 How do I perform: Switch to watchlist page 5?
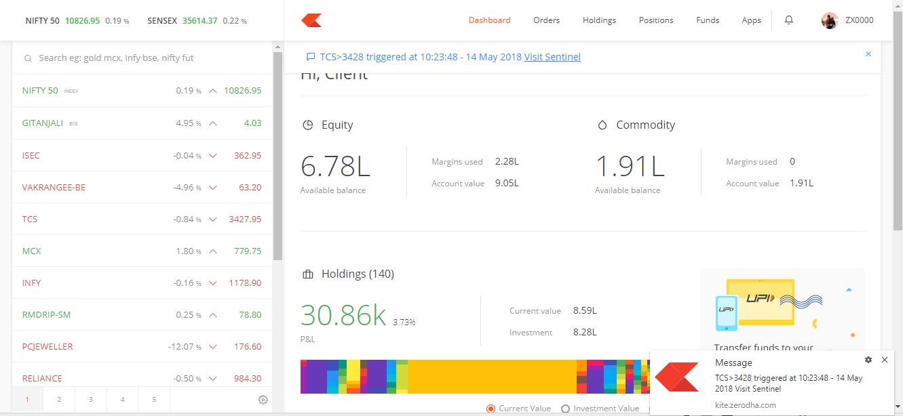(x=154, y=400)
